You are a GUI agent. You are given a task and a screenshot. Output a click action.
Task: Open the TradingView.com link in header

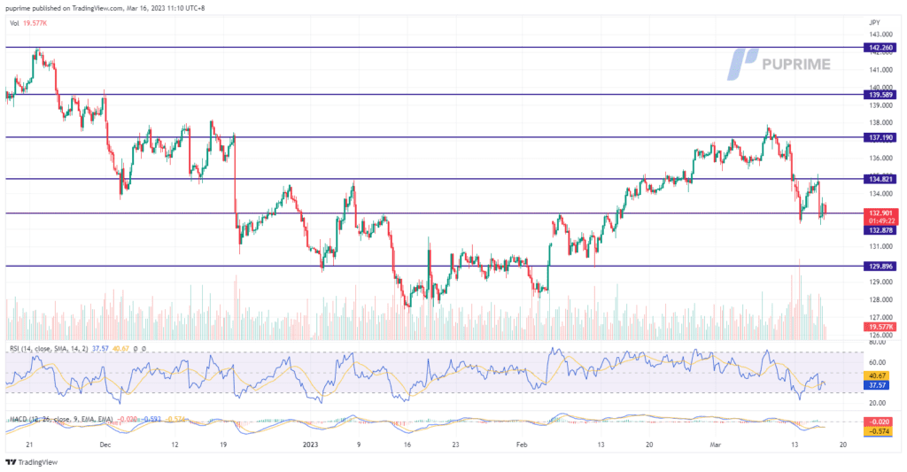(92, 8)
